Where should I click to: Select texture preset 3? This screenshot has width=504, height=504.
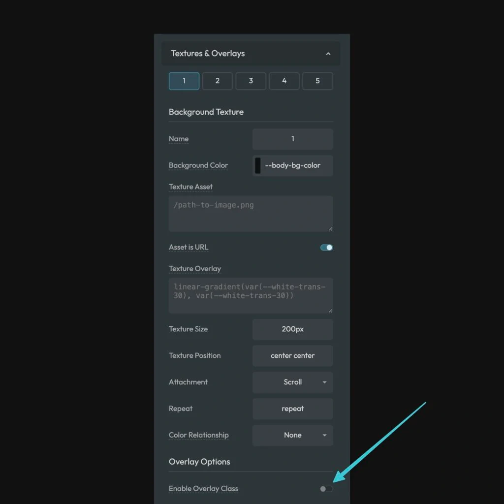tap(251, 81)
